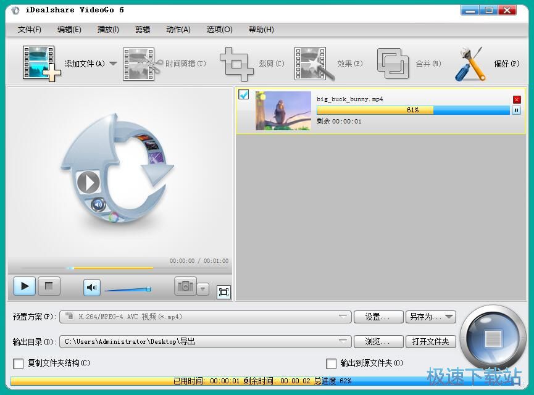The height and width of the screenshot is (395, 534).
Task: Minimize the iDealshare VideoGo window
Action: click(x=470, y=10)
